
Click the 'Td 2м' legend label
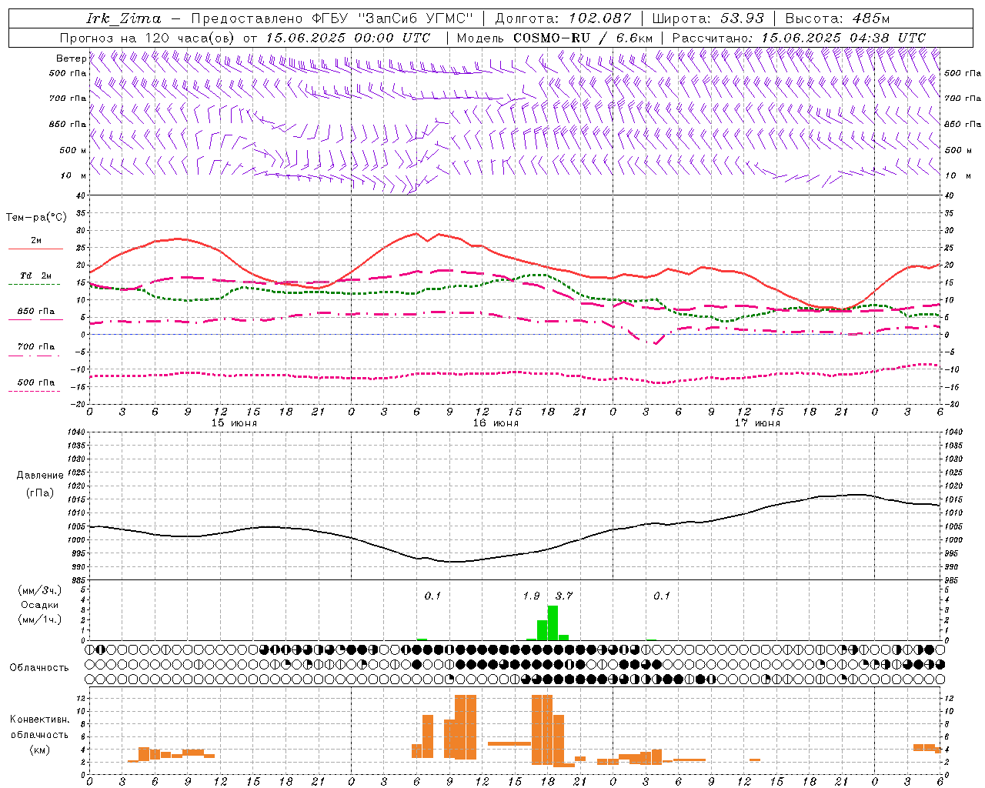[x=36, y=275]
